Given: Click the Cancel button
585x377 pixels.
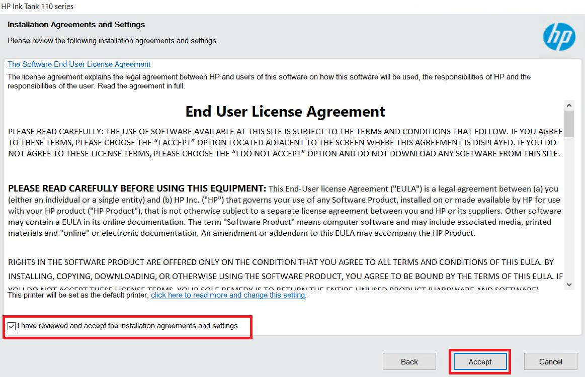Looking at the screenshot, I should point(550,361).
